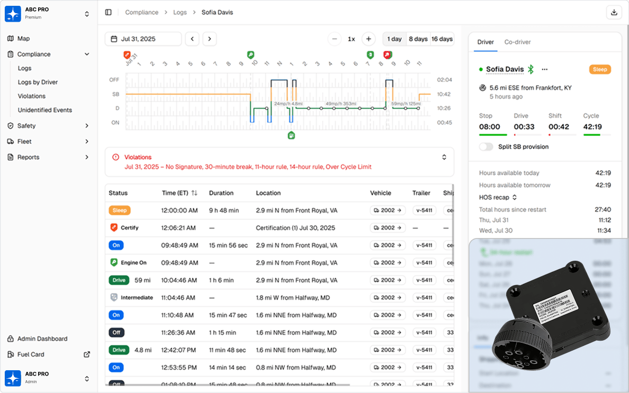This screenshot has height=393, width=629.
Task: Click the Jul 31, 2025 date field
Action: (143, 39)
